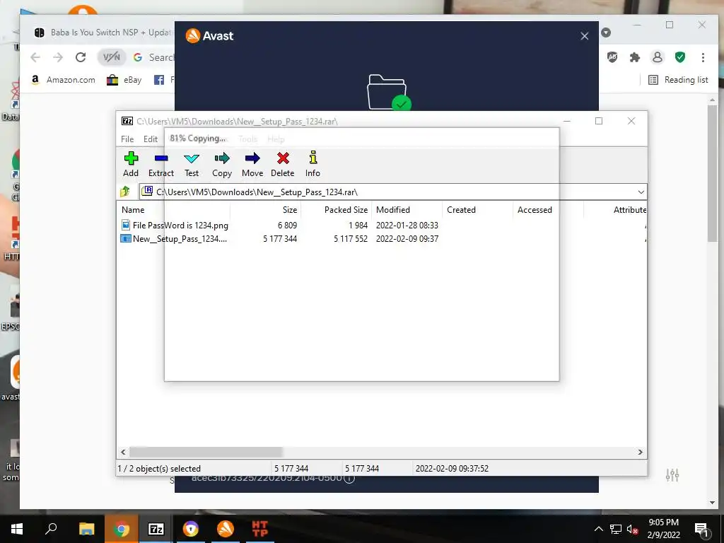Open the Windows notification center

click(701, 530)
